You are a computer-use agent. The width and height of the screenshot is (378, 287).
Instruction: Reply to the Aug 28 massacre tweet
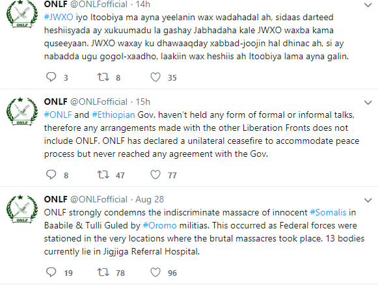[51, 272]
